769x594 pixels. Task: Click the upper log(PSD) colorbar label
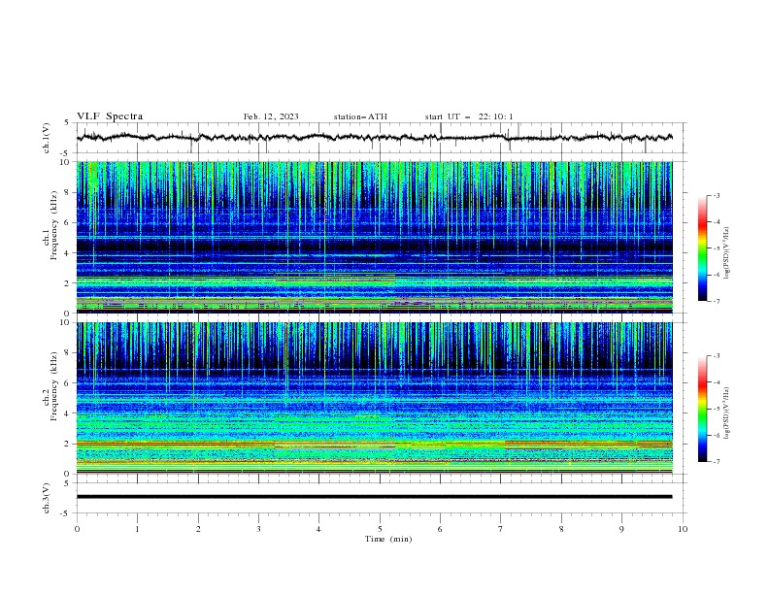pos(726,253)
